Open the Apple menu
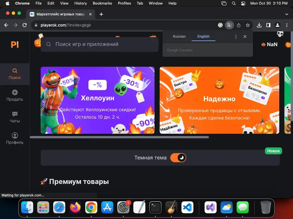This screenshot has height=219, width=293. tap(7, 3)
